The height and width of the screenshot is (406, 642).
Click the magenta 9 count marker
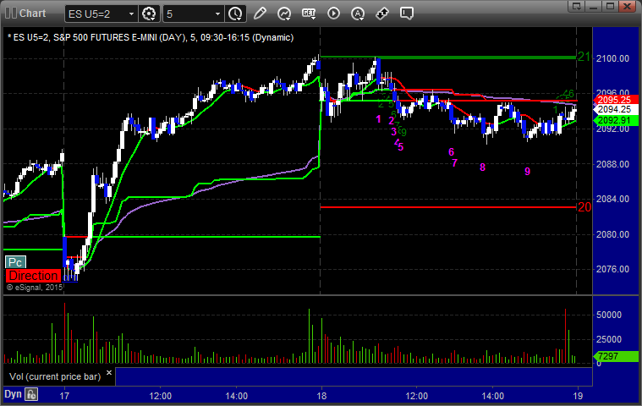tap(527, 172)
